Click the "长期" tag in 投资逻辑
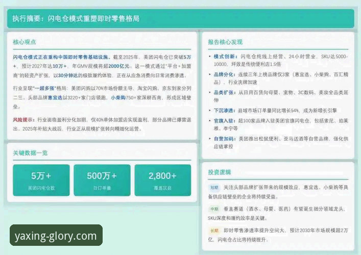361x255 pixels. 214,231
